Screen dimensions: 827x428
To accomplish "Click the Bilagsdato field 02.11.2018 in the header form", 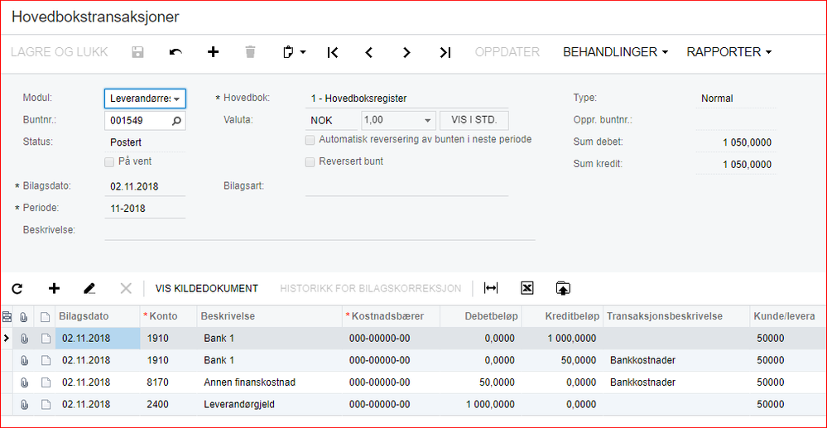I will tap(145, 186).
